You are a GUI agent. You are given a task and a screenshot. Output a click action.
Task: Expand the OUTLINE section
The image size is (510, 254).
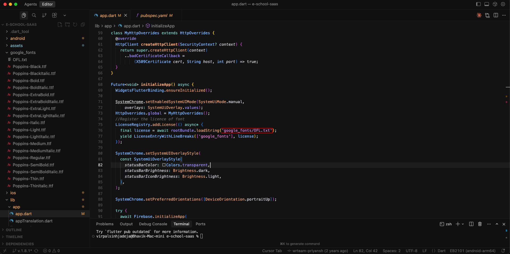tap(14, 230)
